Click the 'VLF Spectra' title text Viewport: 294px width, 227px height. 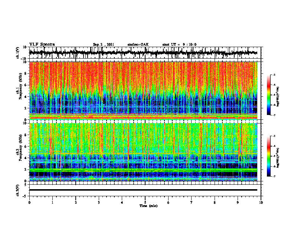42,45
